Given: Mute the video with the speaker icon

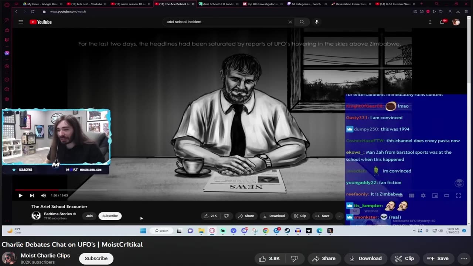Looking at the screenshot, I should [x=43, y=195].
